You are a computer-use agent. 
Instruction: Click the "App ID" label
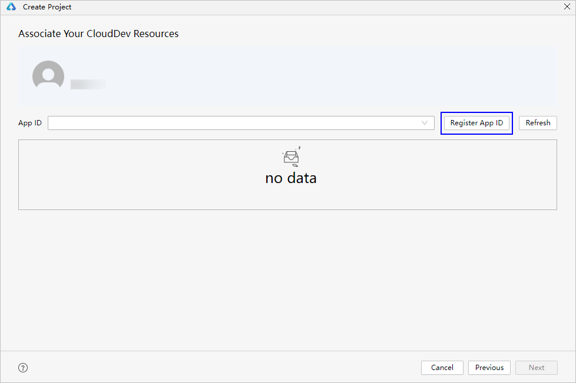[30, 123]
